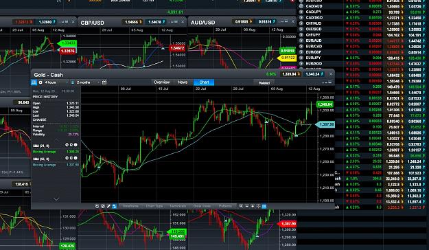Click the CAD/AUD row name in watchlist
Viewport: 429px width, 250px height.
coord(314,6)
